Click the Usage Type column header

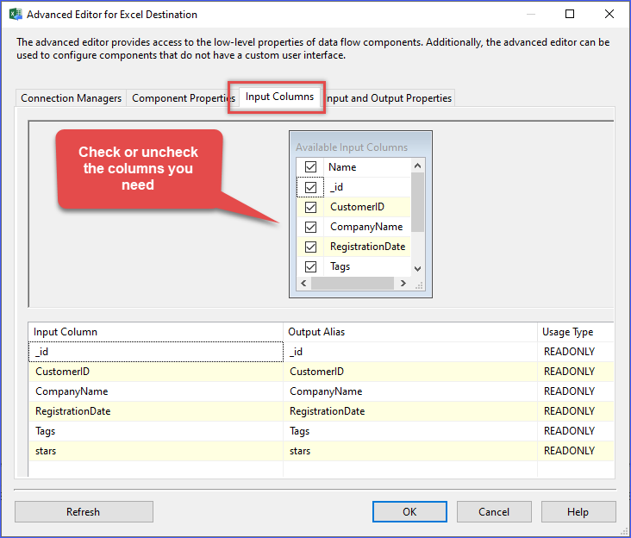click(x=576, y=332)
